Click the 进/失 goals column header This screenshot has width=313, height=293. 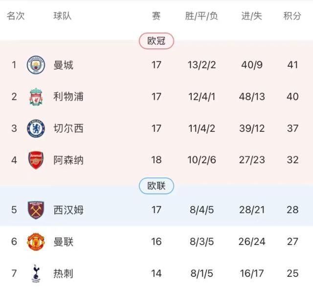coord(252,16)
